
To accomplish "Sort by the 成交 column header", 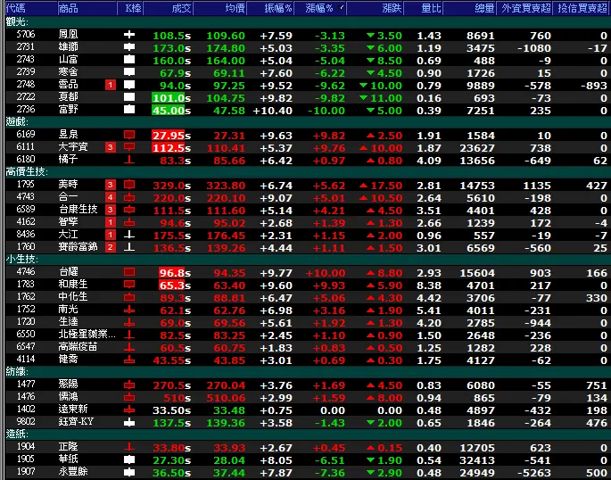I will point(168,8).
